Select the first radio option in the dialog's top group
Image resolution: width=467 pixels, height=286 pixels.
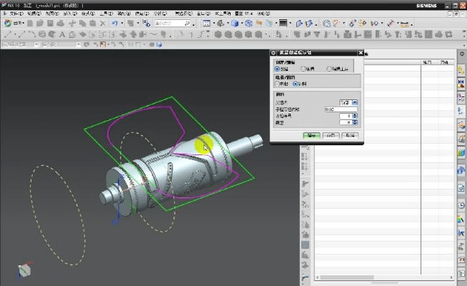pyautogui.click(x=278, y=69)
